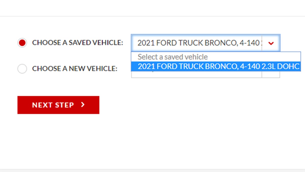
Task: Open the saved vehicle combo box showing 2021 Ford
Action: coord(206,43)
